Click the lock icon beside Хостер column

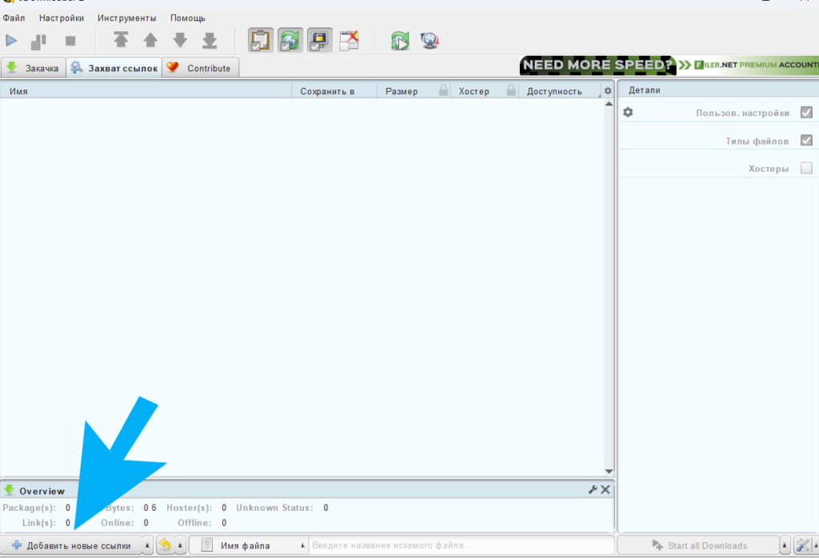pos(511,90)
